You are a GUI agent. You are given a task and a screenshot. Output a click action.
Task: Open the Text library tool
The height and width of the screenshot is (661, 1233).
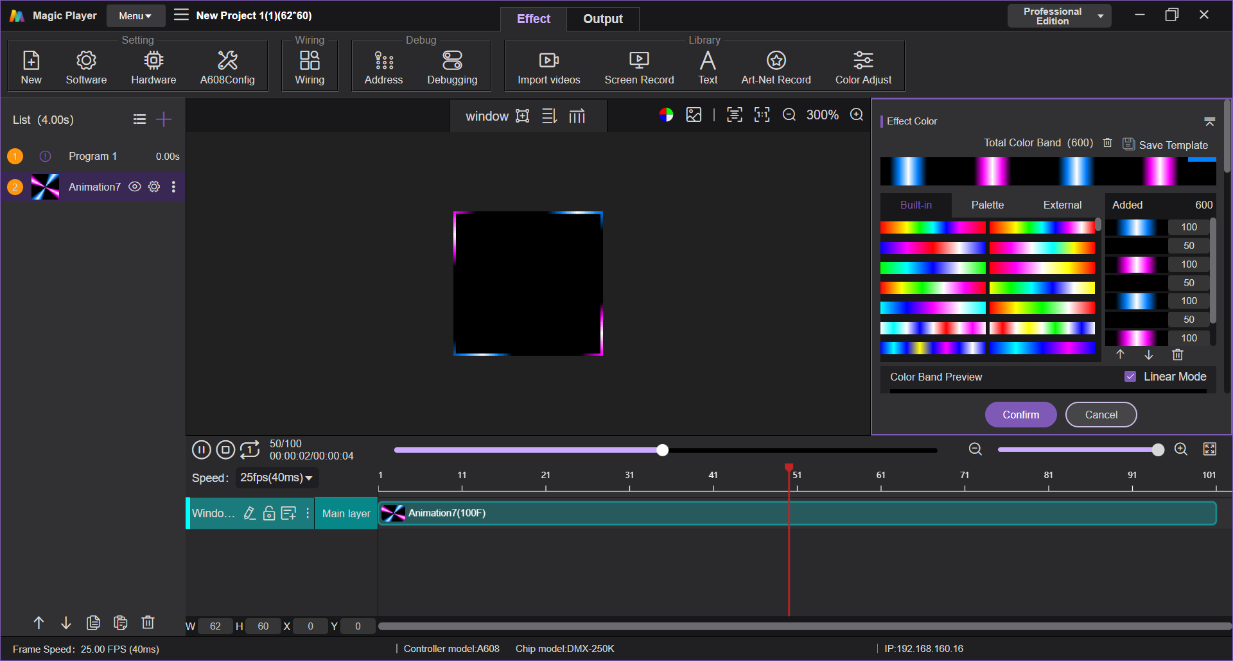[x=708, y=67]
